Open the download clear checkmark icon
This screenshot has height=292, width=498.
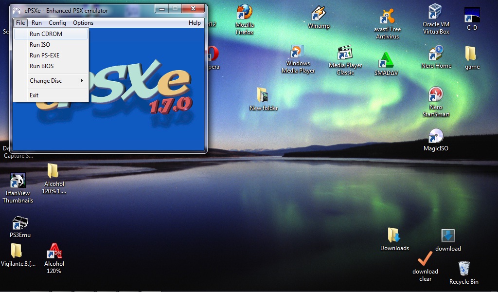[x=425, y=266]
